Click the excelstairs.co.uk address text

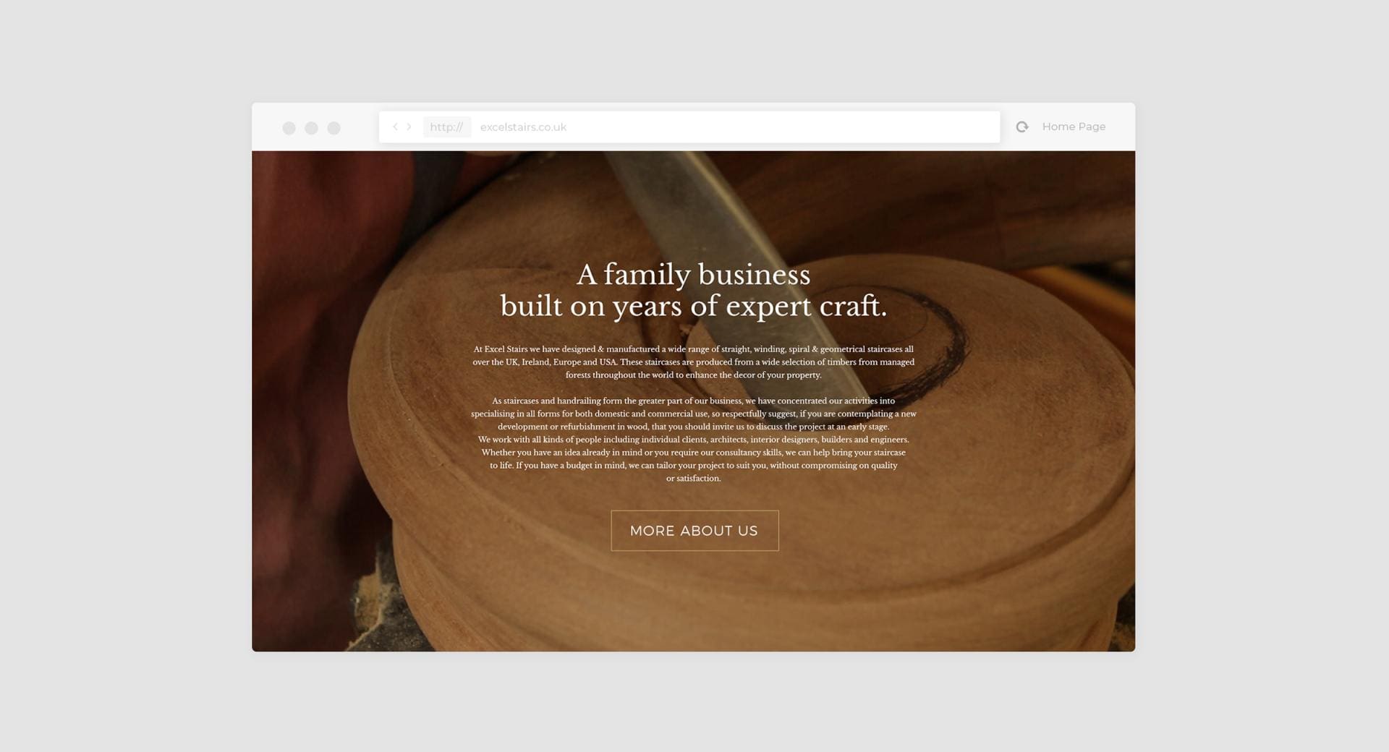pyautogui.click(x=523, y=127)
